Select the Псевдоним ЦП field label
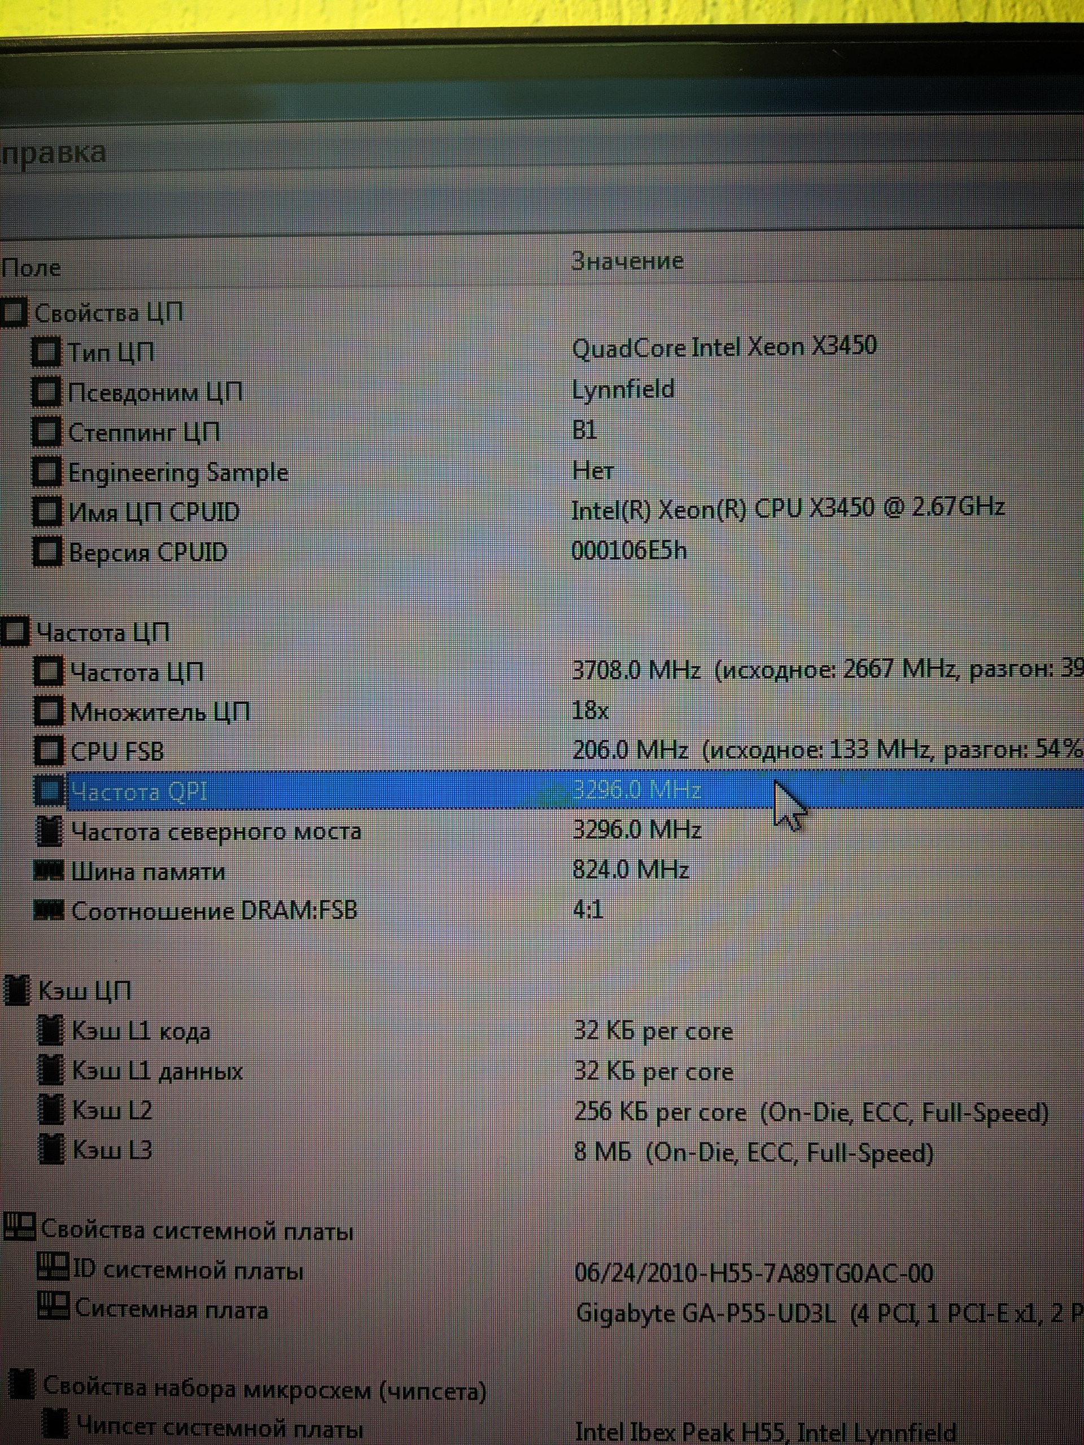The image size is (1084, 1445). tap(155, 393)
